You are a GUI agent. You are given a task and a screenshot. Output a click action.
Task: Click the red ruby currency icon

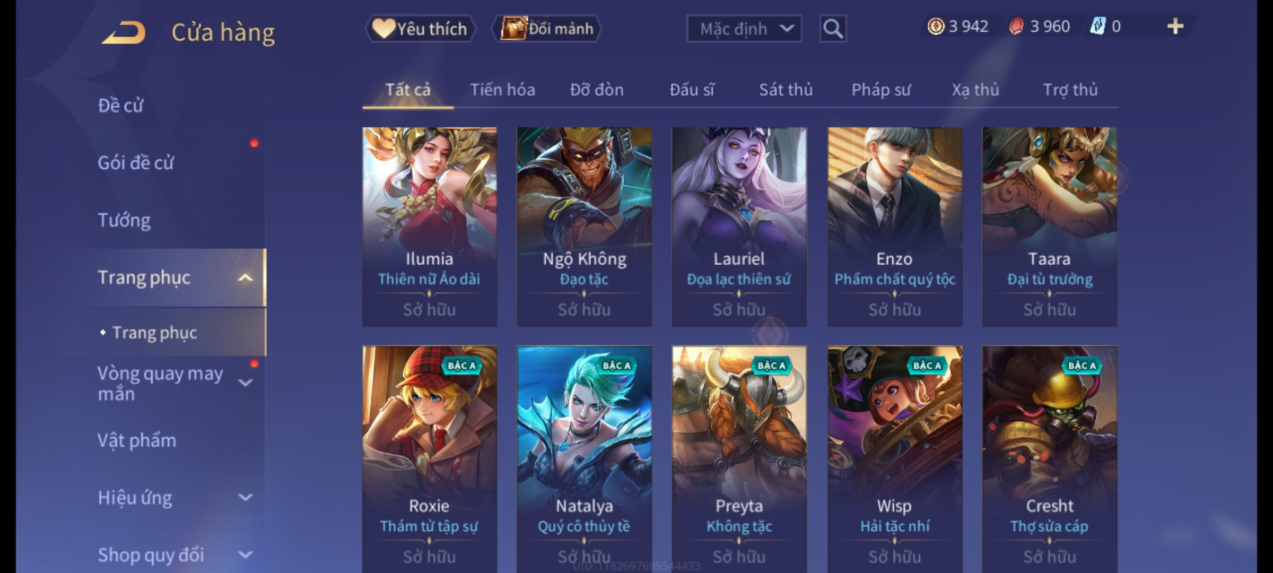tap(1016, 27)
